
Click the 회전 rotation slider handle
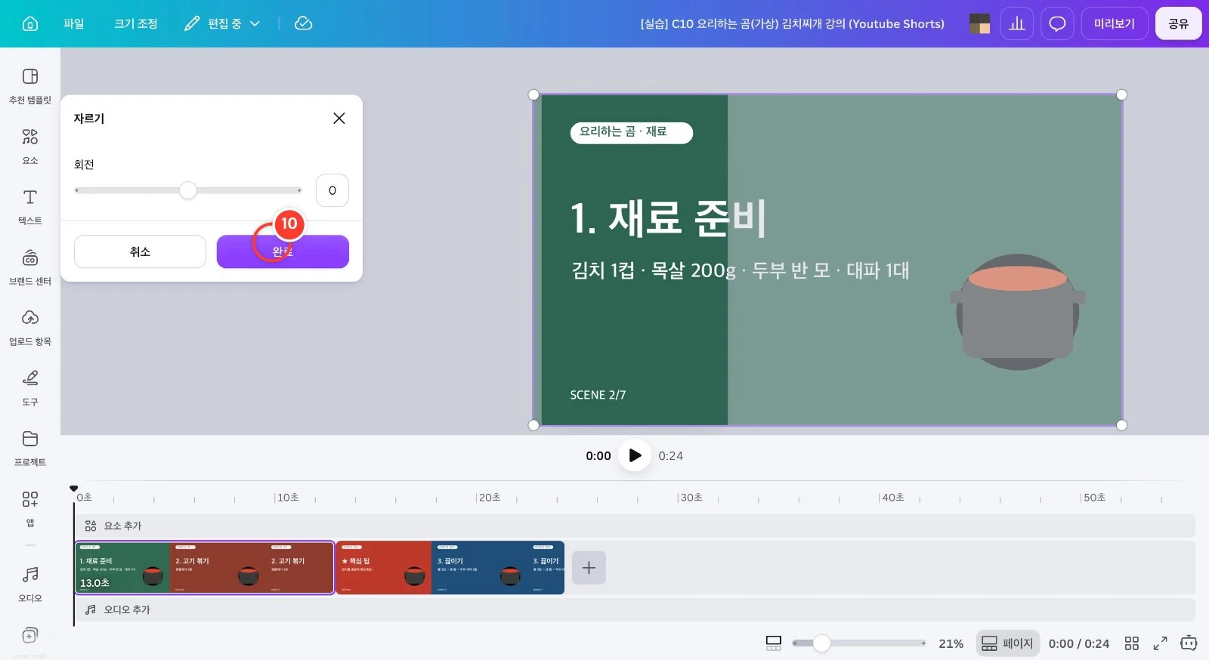pos(188,190)
